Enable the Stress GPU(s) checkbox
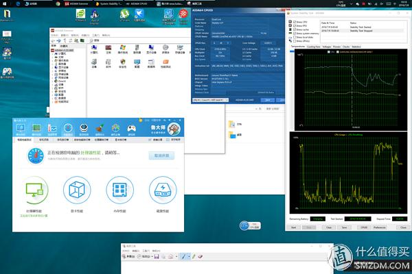This screenshot has width=412, height=274. pyautogui.click(x=295, y=41)
